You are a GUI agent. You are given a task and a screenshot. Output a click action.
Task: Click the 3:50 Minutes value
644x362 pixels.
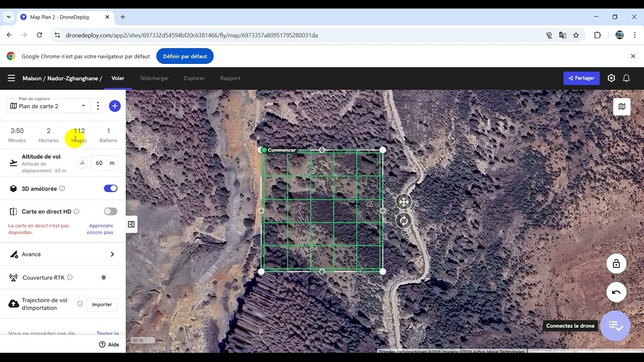coord(17,131)
